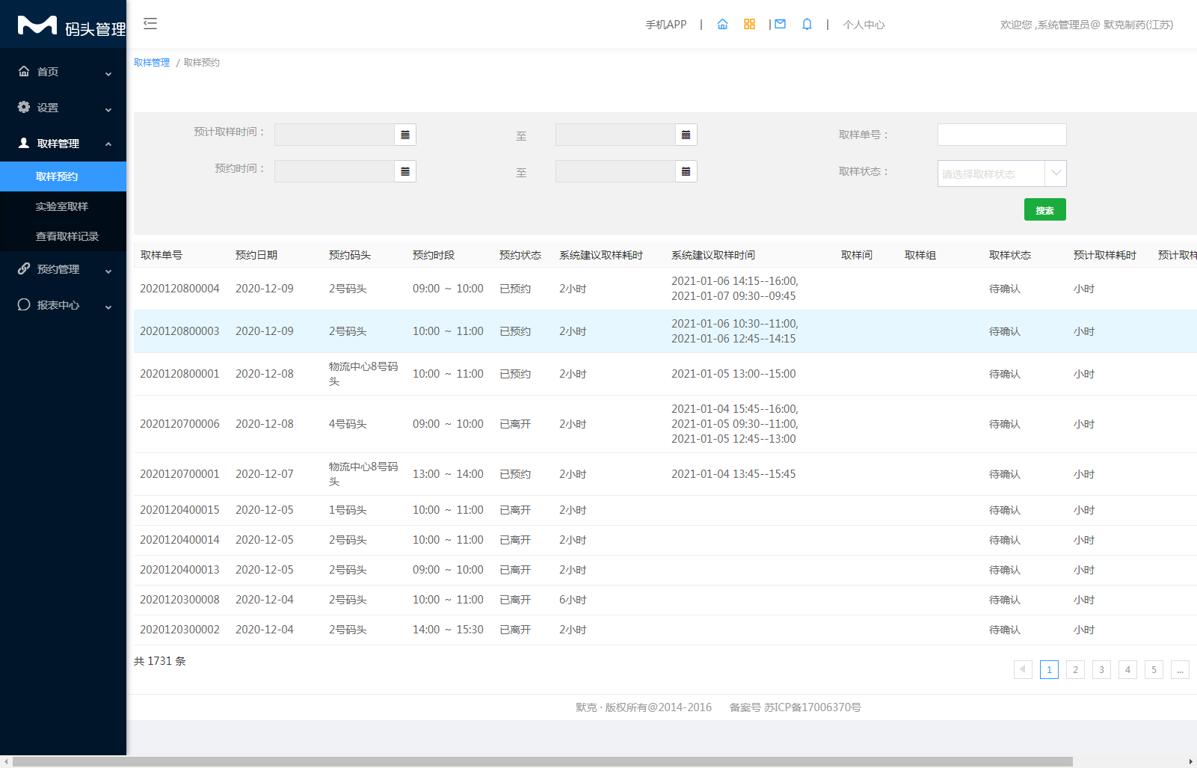
Task: Click the 系统建议取样时间 column header
Action: point(713,255)
